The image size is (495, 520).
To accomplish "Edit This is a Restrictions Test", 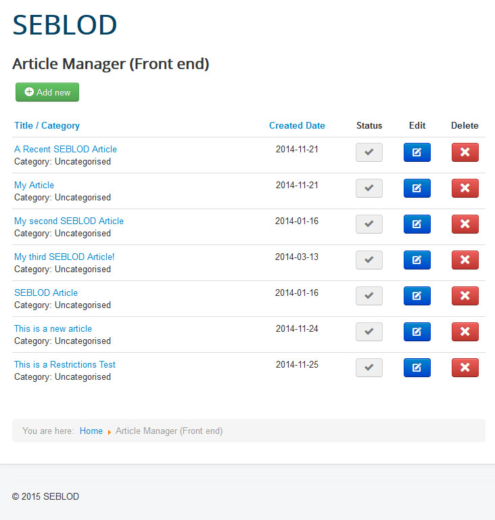I will point(417,368).
